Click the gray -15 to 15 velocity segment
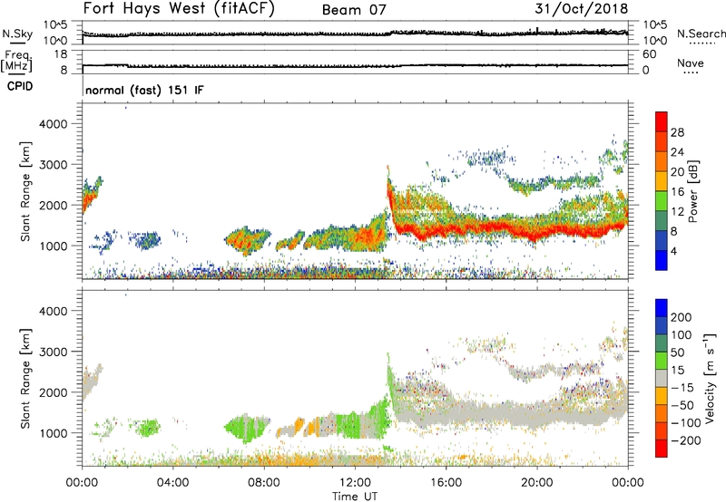The width and height of the screenshot is (726, 502). [662, 378]
